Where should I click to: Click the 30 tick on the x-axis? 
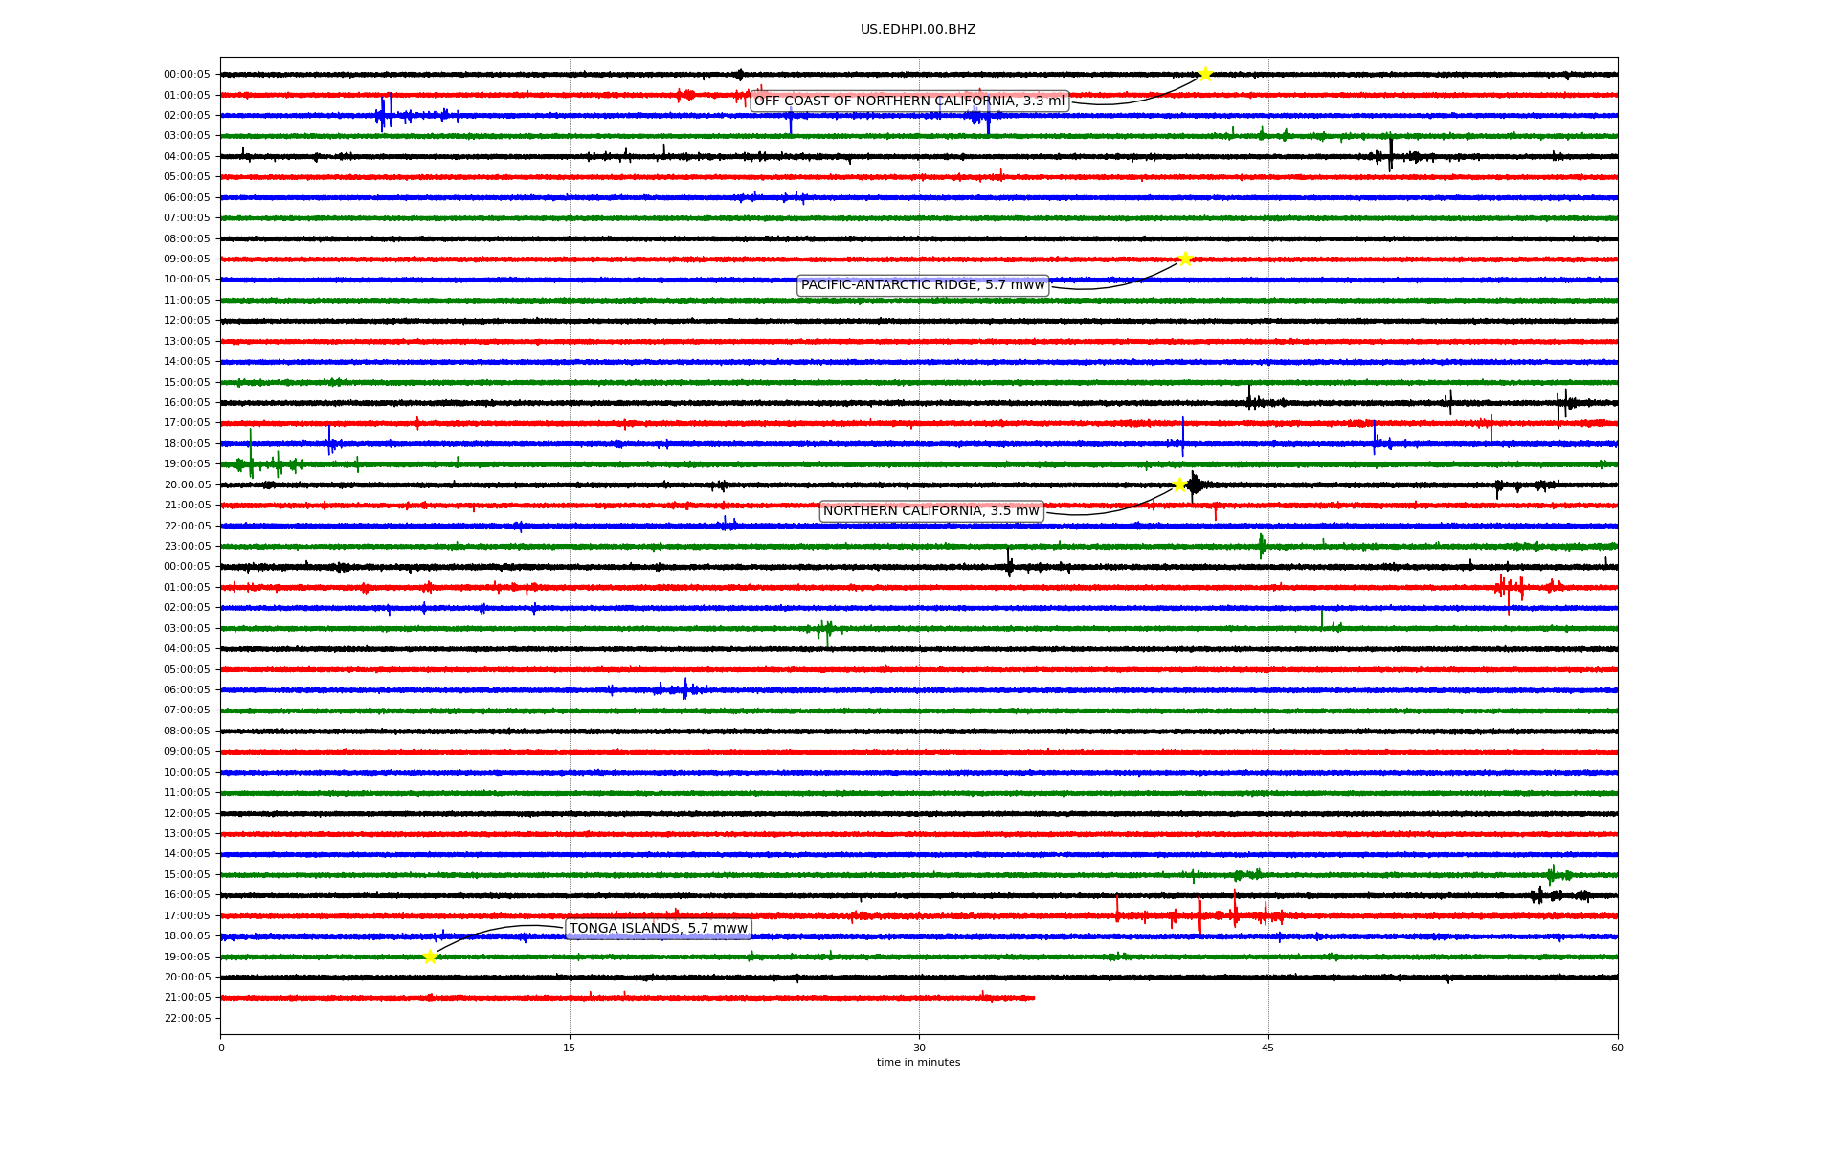click(x=919, y=1048)
